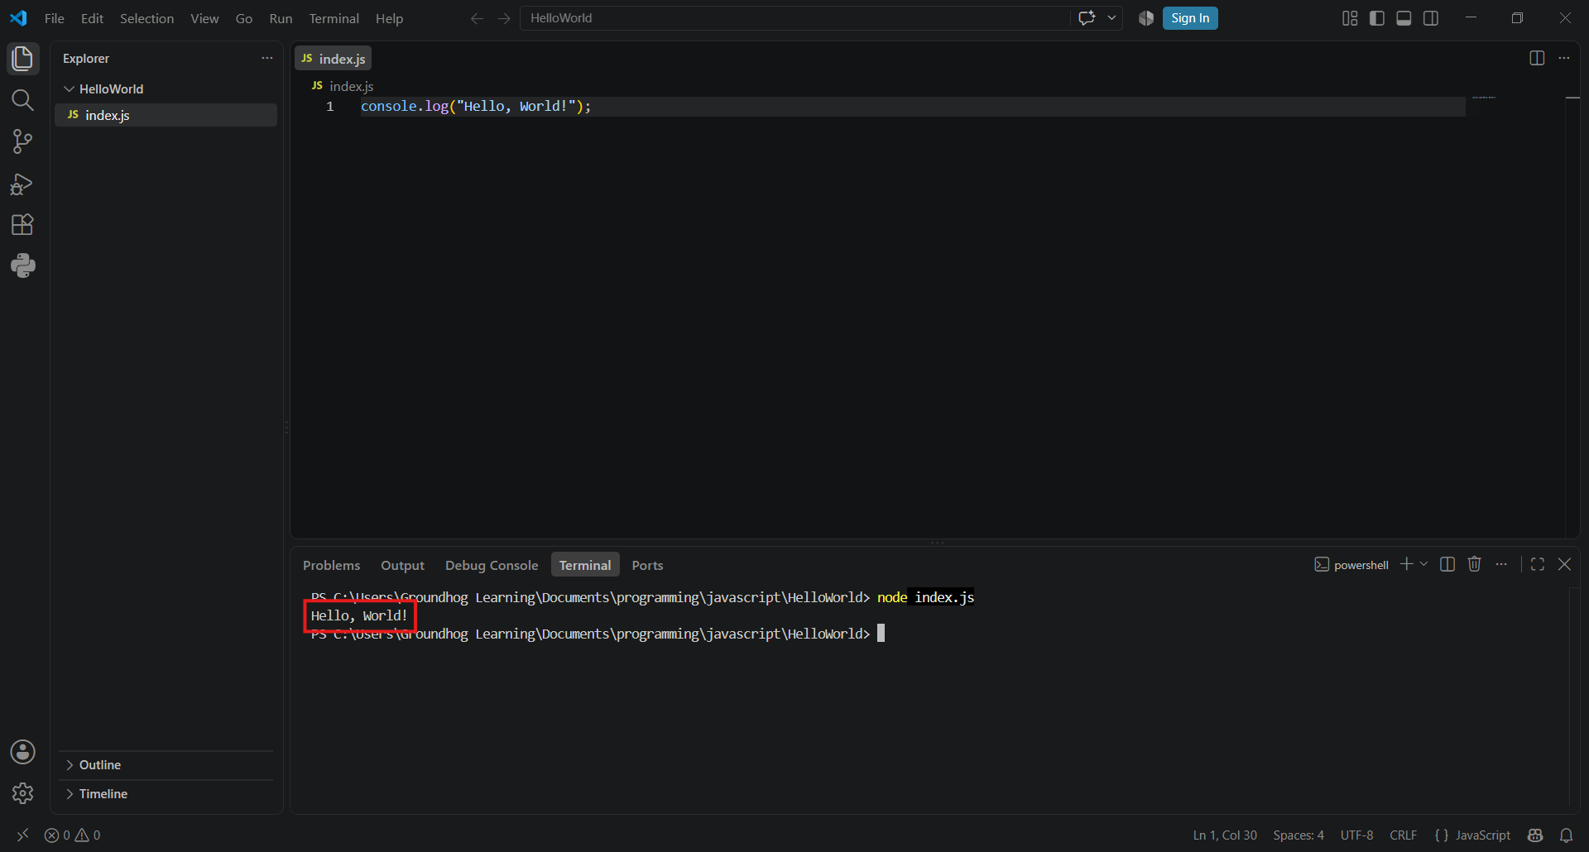Split the editor to the right

(x=1537, y=58)
